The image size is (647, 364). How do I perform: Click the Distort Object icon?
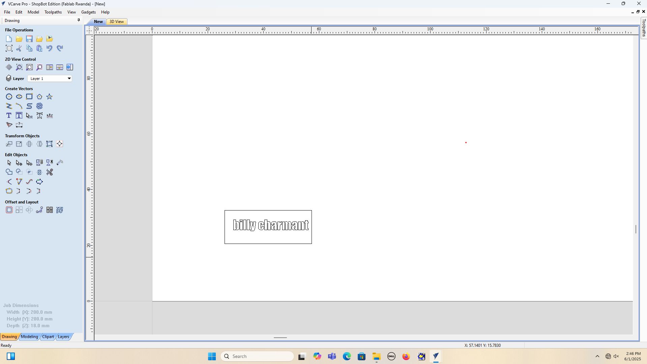(x=50, y=144)
